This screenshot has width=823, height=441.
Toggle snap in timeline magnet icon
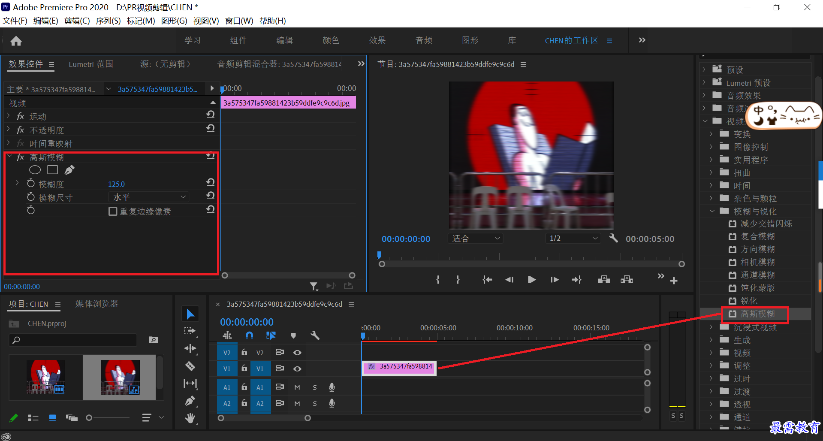[249, 335]
